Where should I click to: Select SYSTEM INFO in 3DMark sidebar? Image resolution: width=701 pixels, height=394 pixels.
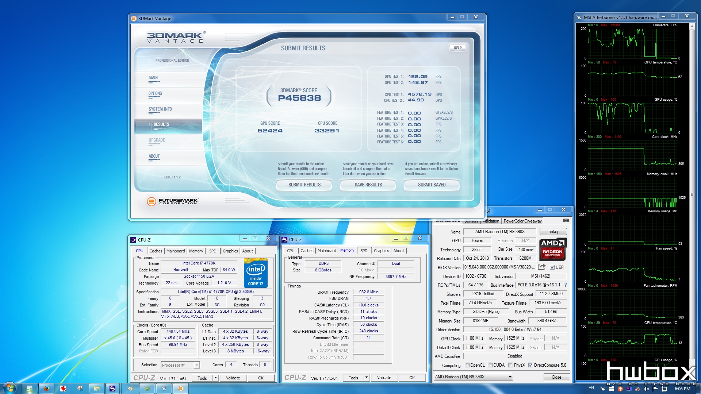160,109
